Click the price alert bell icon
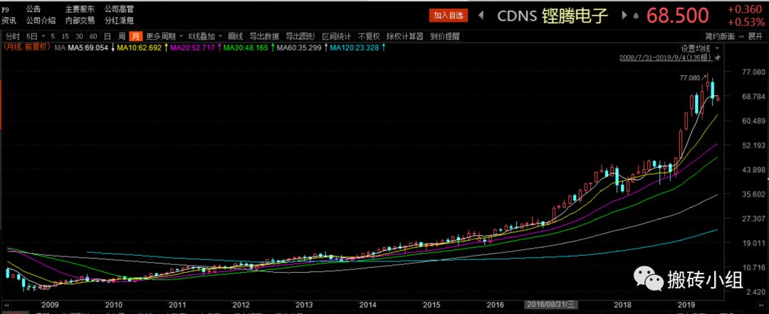The width and height of the screenshot is (769, 314). (x=636, y=16)
